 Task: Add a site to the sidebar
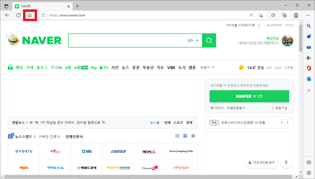[x=309, y=90]
